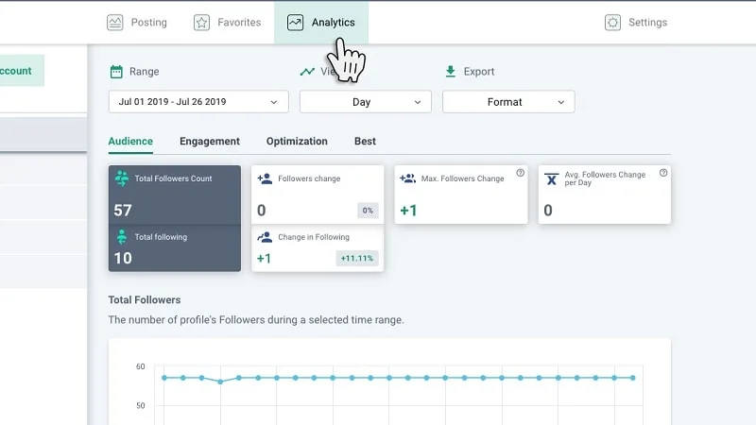The image size is (756, 425).
Task: Click the Posting image icon
Action: coord(115,23)
